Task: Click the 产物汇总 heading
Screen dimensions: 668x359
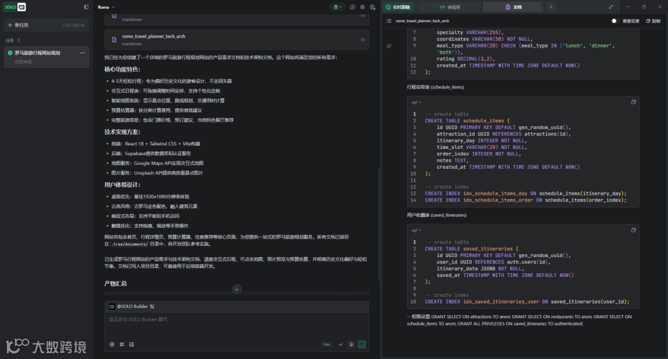Action: pos(116,283)
